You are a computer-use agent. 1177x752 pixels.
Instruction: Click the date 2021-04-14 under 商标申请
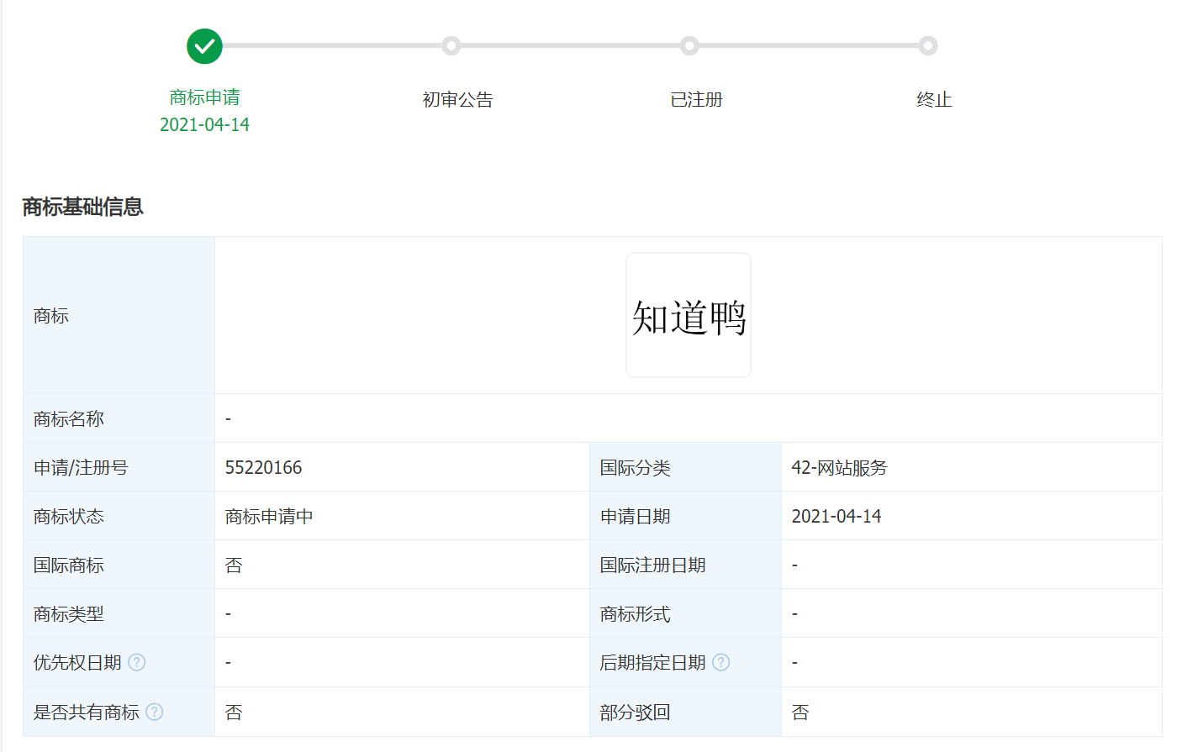point(204,124)
